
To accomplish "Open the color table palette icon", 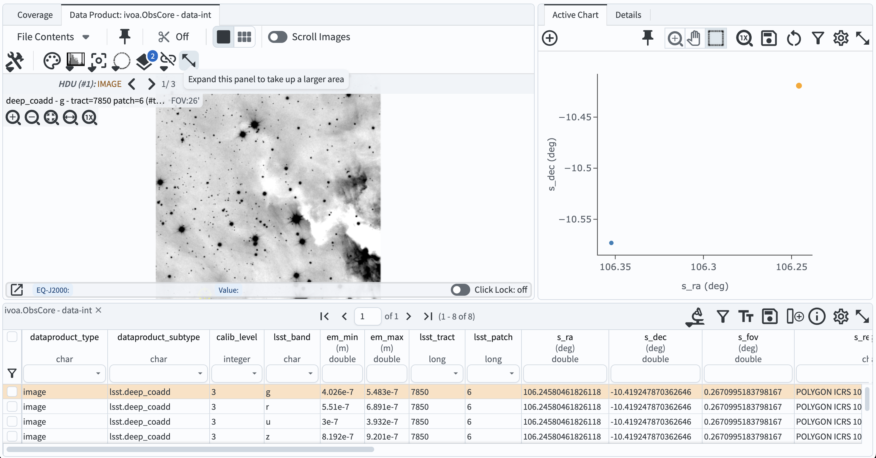I will point(52,61).
